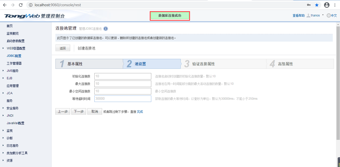Screen dimensions: 340x167
Task: Click the 数据库连接成功 notification message
Action: [x=170, y=16]
